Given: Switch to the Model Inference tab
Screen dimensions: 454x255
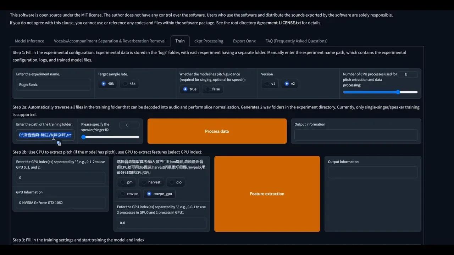Looking at the screenshot, I should 29,41.
